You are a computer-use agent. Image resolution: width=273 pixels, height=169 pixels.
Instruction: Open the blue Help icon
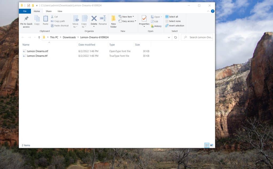pos(212,11)
